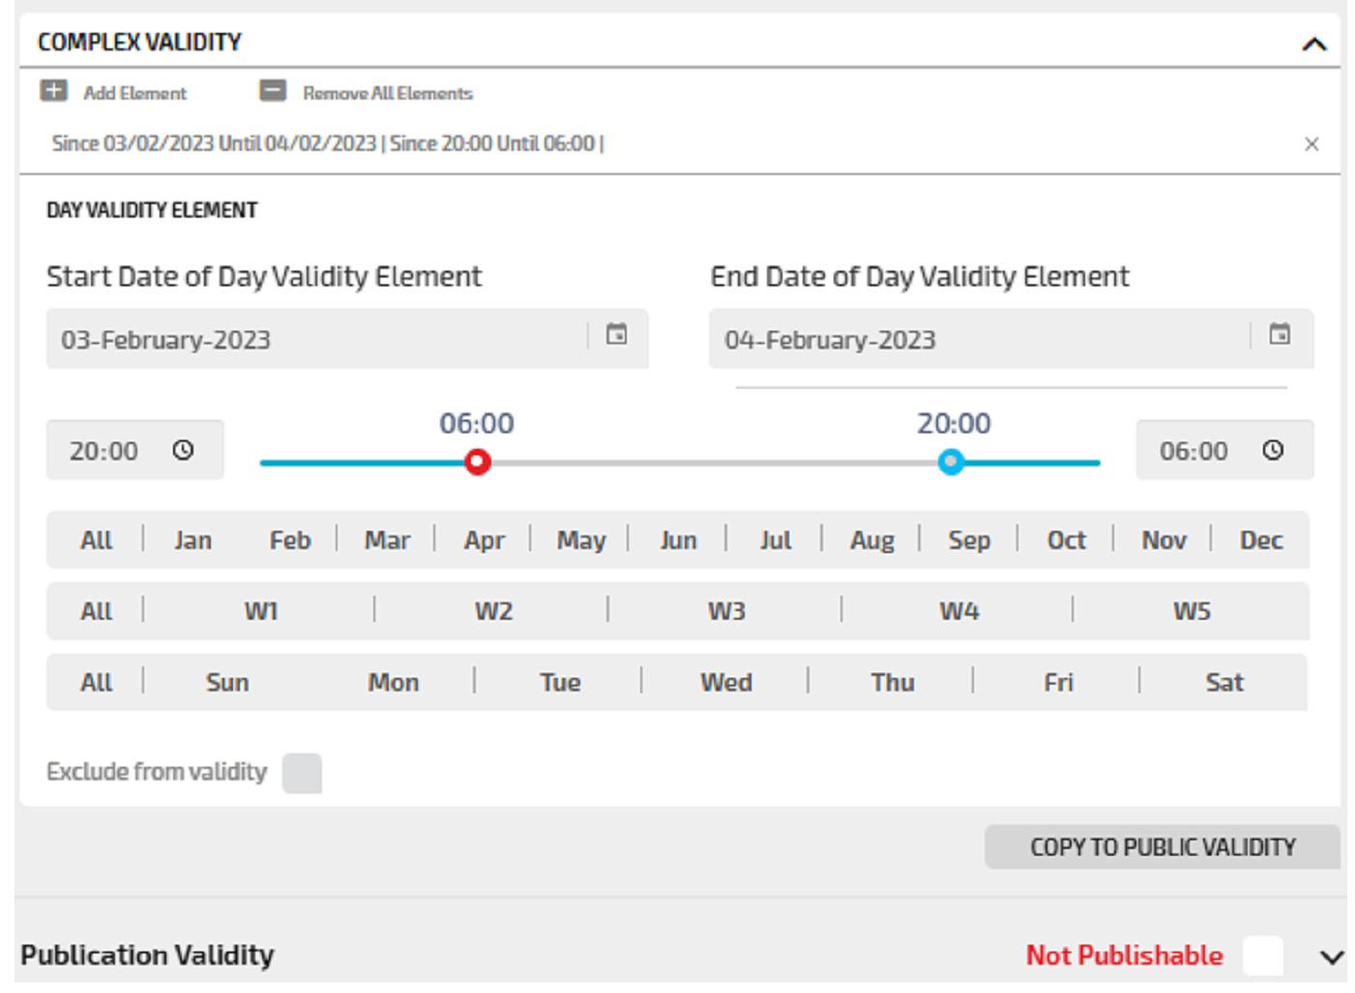
Task: Select week W3 option
Action: point(725,611)
